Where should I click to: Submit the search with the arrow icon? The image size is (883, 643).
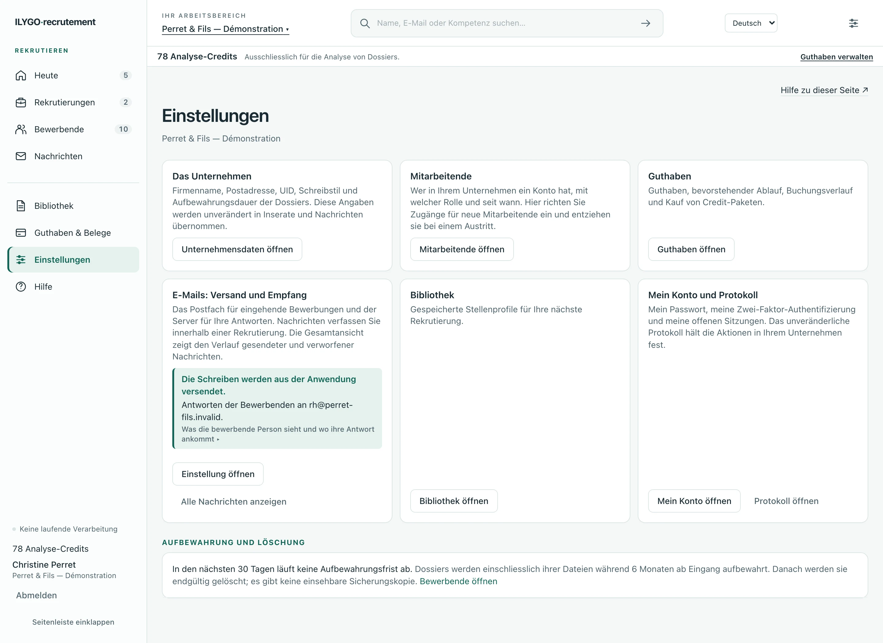(x=646, y=23)
